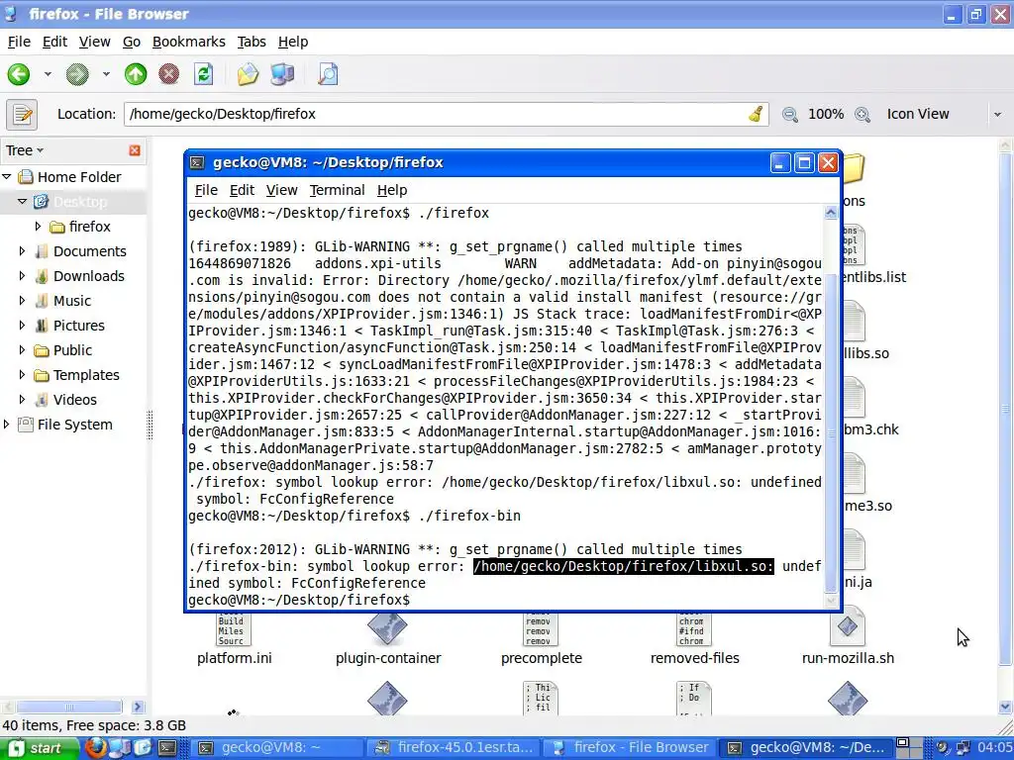1014x760 pixels.
Task: Expand the Documents tree node
Action: [x=22, y=250]
